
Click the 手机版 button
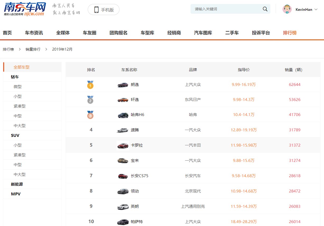coord(104,10)
